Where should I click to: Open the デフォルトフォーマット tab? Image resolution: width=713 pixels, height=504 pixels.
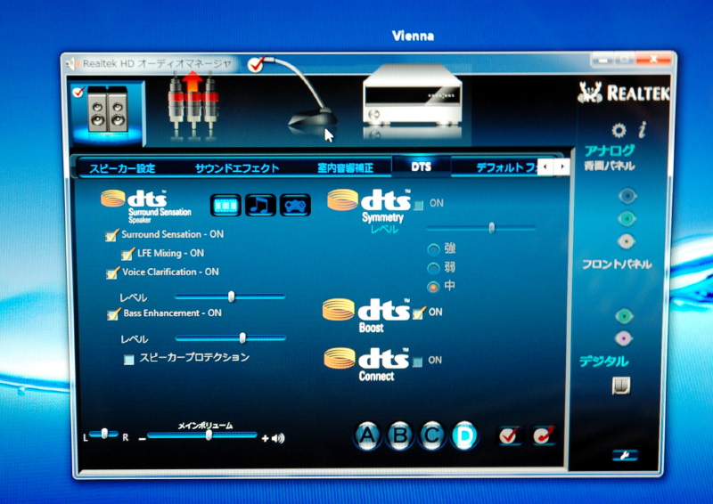[506, 167]
